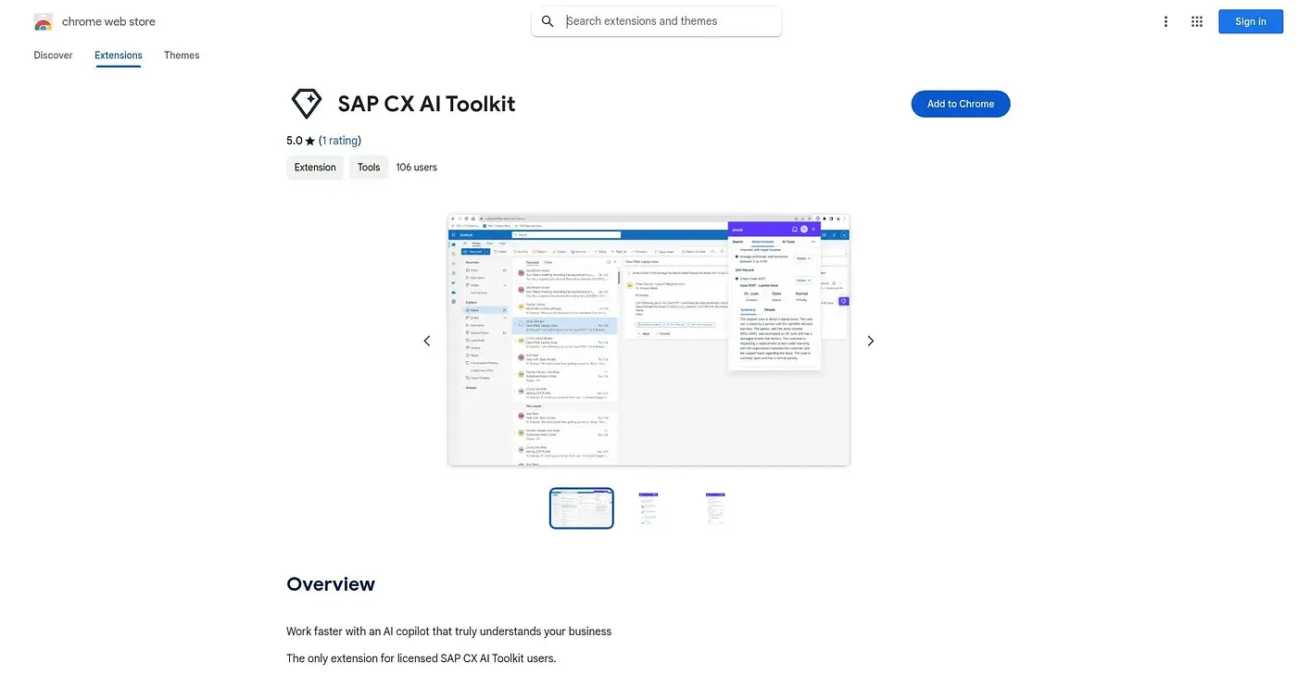Screen dimensions: 1297x675
Task: Click the 106 users text
Action: [x=416, y=168]
